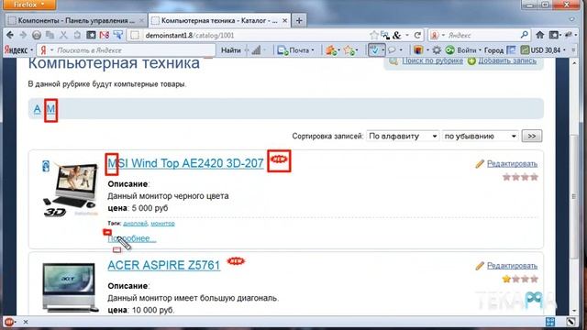The image size is (587, 330).
Task: Click the cut scissors icon in toolbar
Action: point(63,35)
